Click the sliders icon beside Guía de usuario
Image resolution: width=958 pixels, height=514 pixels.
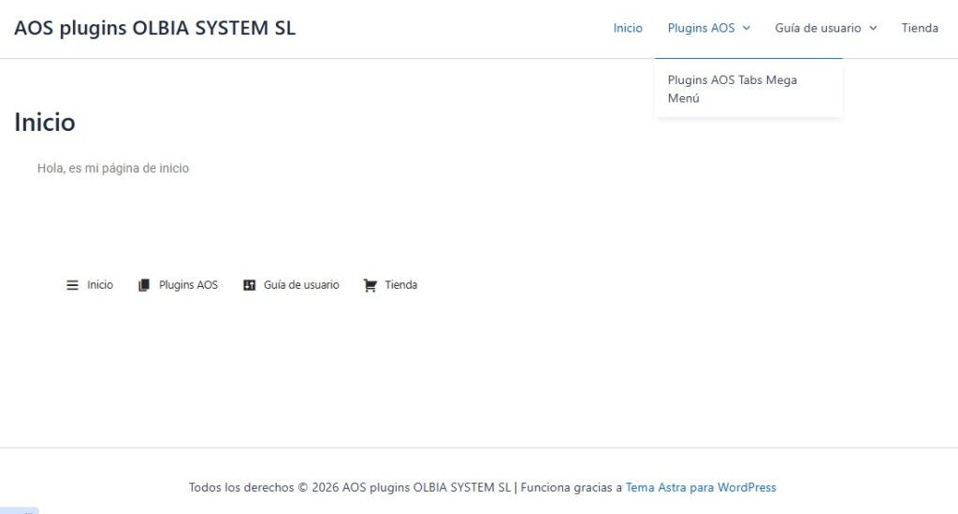[x=249, y=285]
